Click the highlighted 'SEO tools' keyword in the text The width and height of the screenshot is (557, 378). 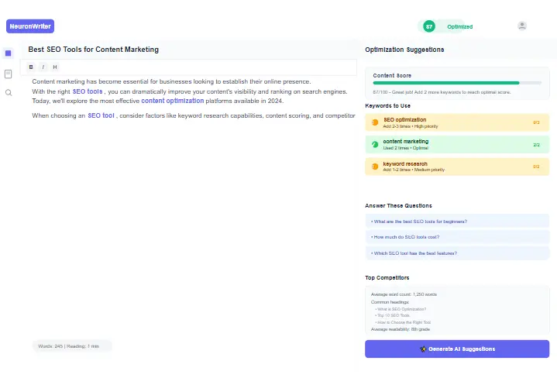pos(88,91)
